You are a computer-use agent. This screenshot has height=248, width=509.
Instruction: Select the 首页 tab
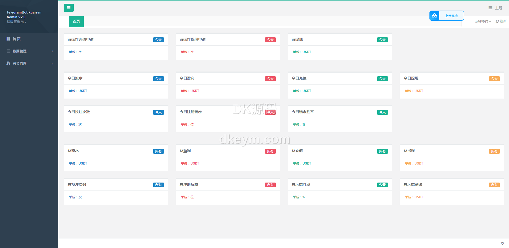click(x=76, y=21)
